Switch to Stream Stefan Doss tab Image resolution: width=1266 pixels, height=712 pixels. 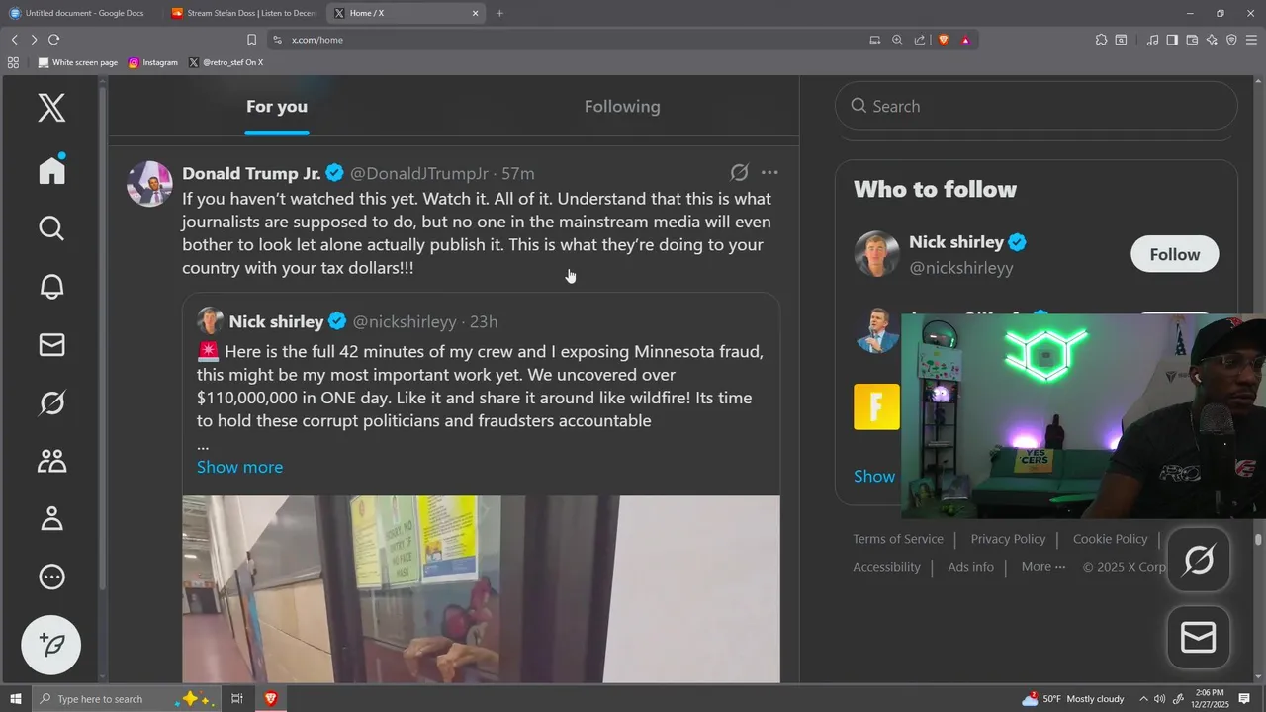click(x=242, y=13)
